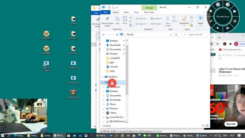Open the wirecast item in the sidebar
The height and width of the screenshot is (138, 245).
[114, 67]
